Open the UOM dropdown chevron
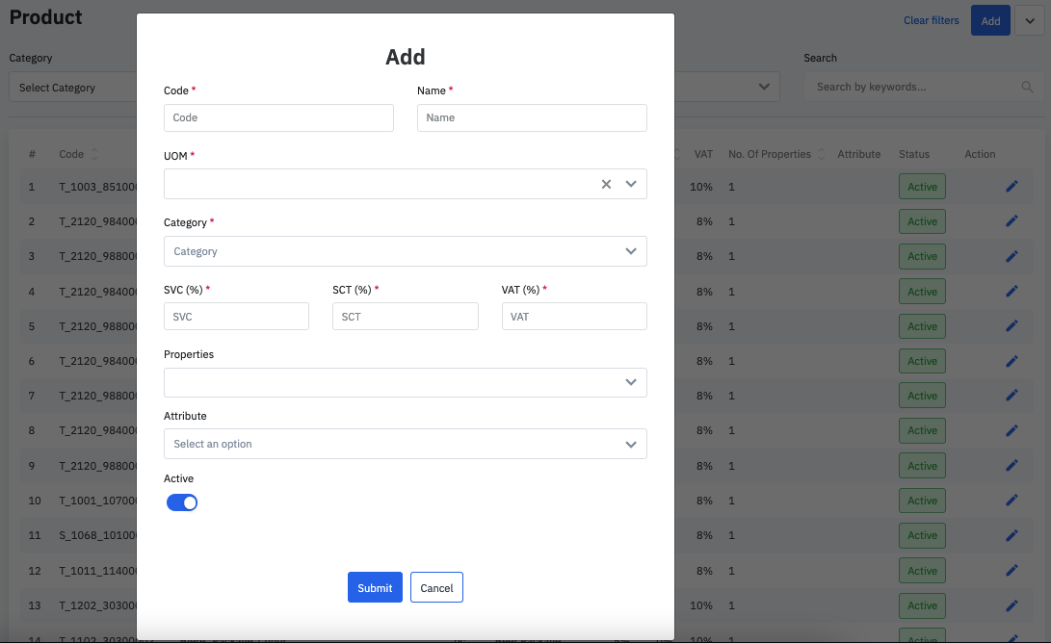 [631, 184]
